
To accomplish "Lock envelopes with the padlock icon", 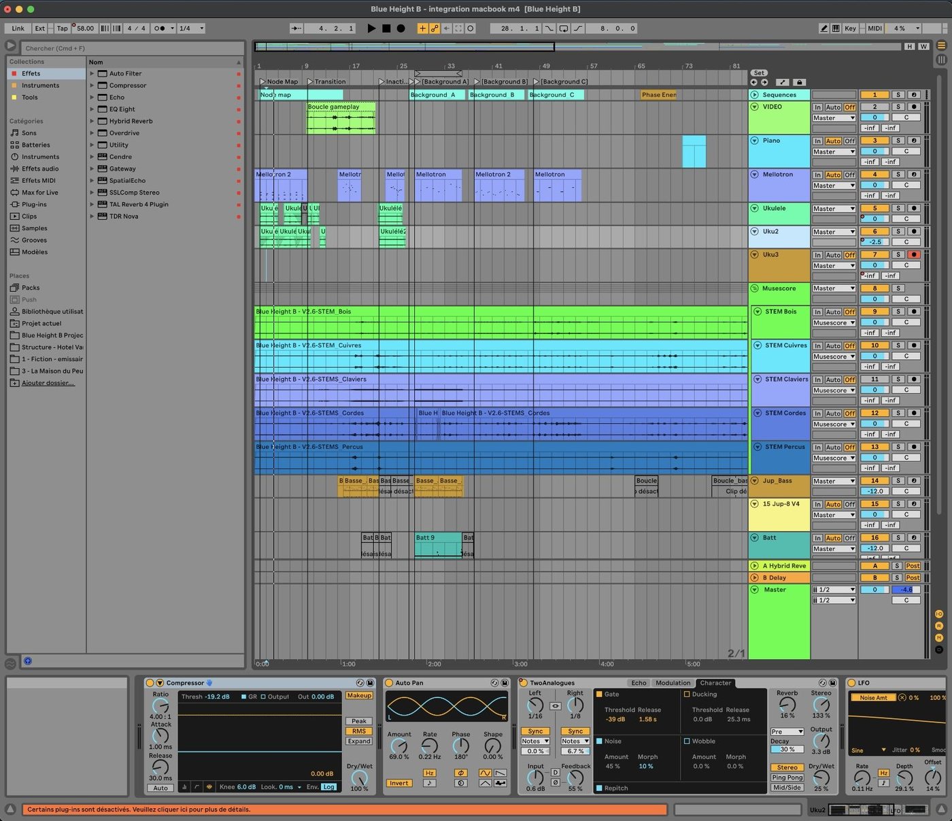I will coord(799,82).
